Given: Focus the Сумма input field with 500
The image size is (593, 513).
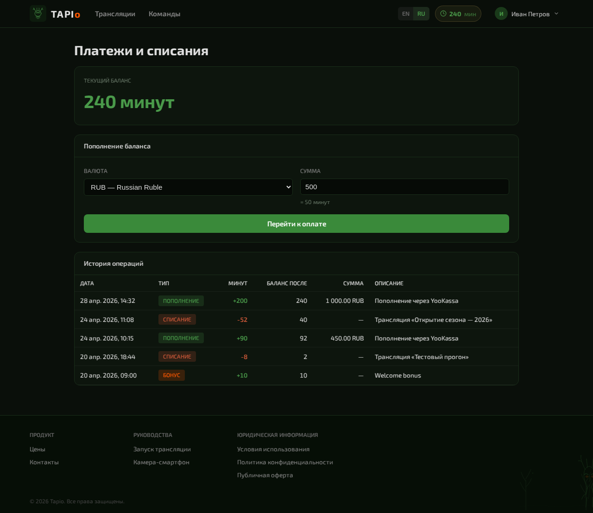Looking at the screenshot, I should pyautogui.click(x=404, y=187).
